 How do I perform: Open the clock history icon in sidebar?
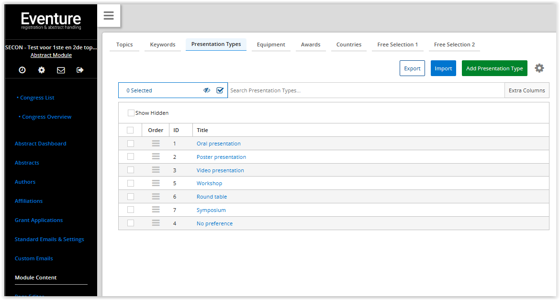point(22,70)
